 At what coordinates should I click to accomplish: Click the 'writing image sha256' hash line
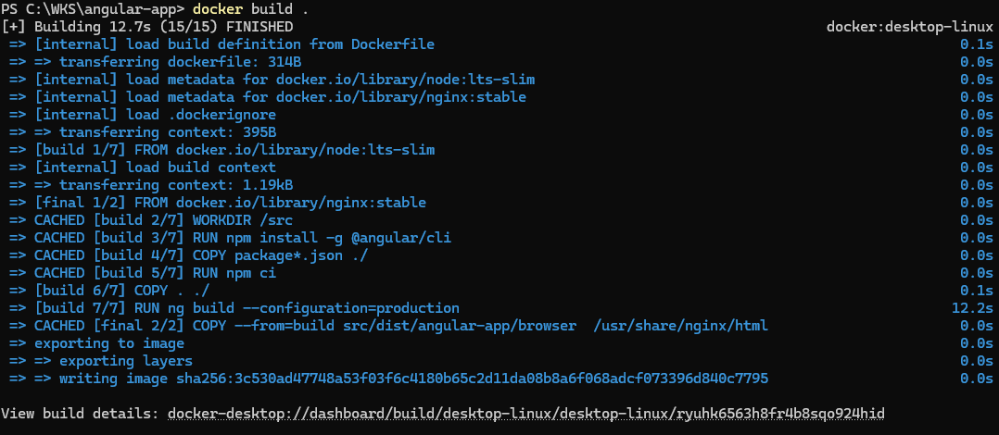[388, 379]
